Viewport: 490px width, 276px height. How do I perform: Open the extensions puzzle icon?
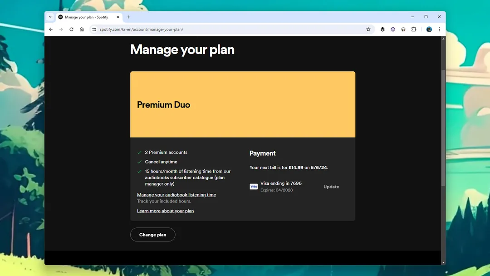click(414, 30)
